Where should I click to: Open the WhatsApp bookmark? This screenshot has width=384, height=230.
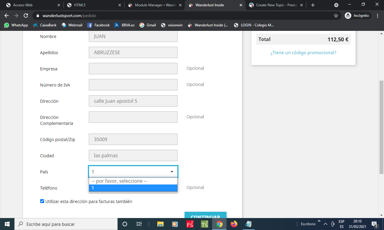pos(16,25)
